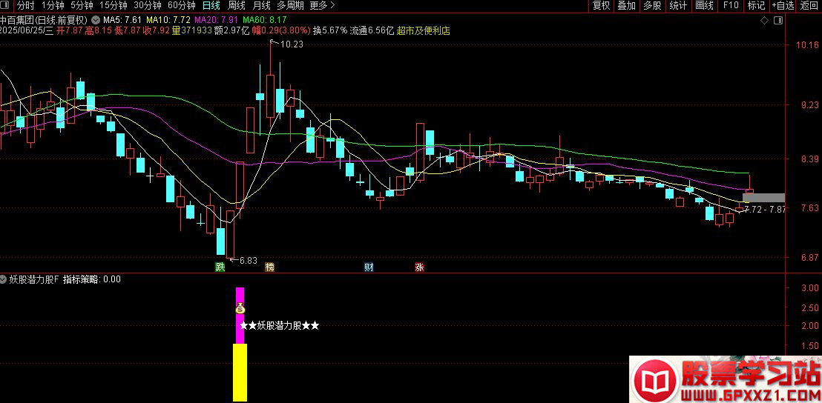Click the 复权 button

tap(602, 6)
